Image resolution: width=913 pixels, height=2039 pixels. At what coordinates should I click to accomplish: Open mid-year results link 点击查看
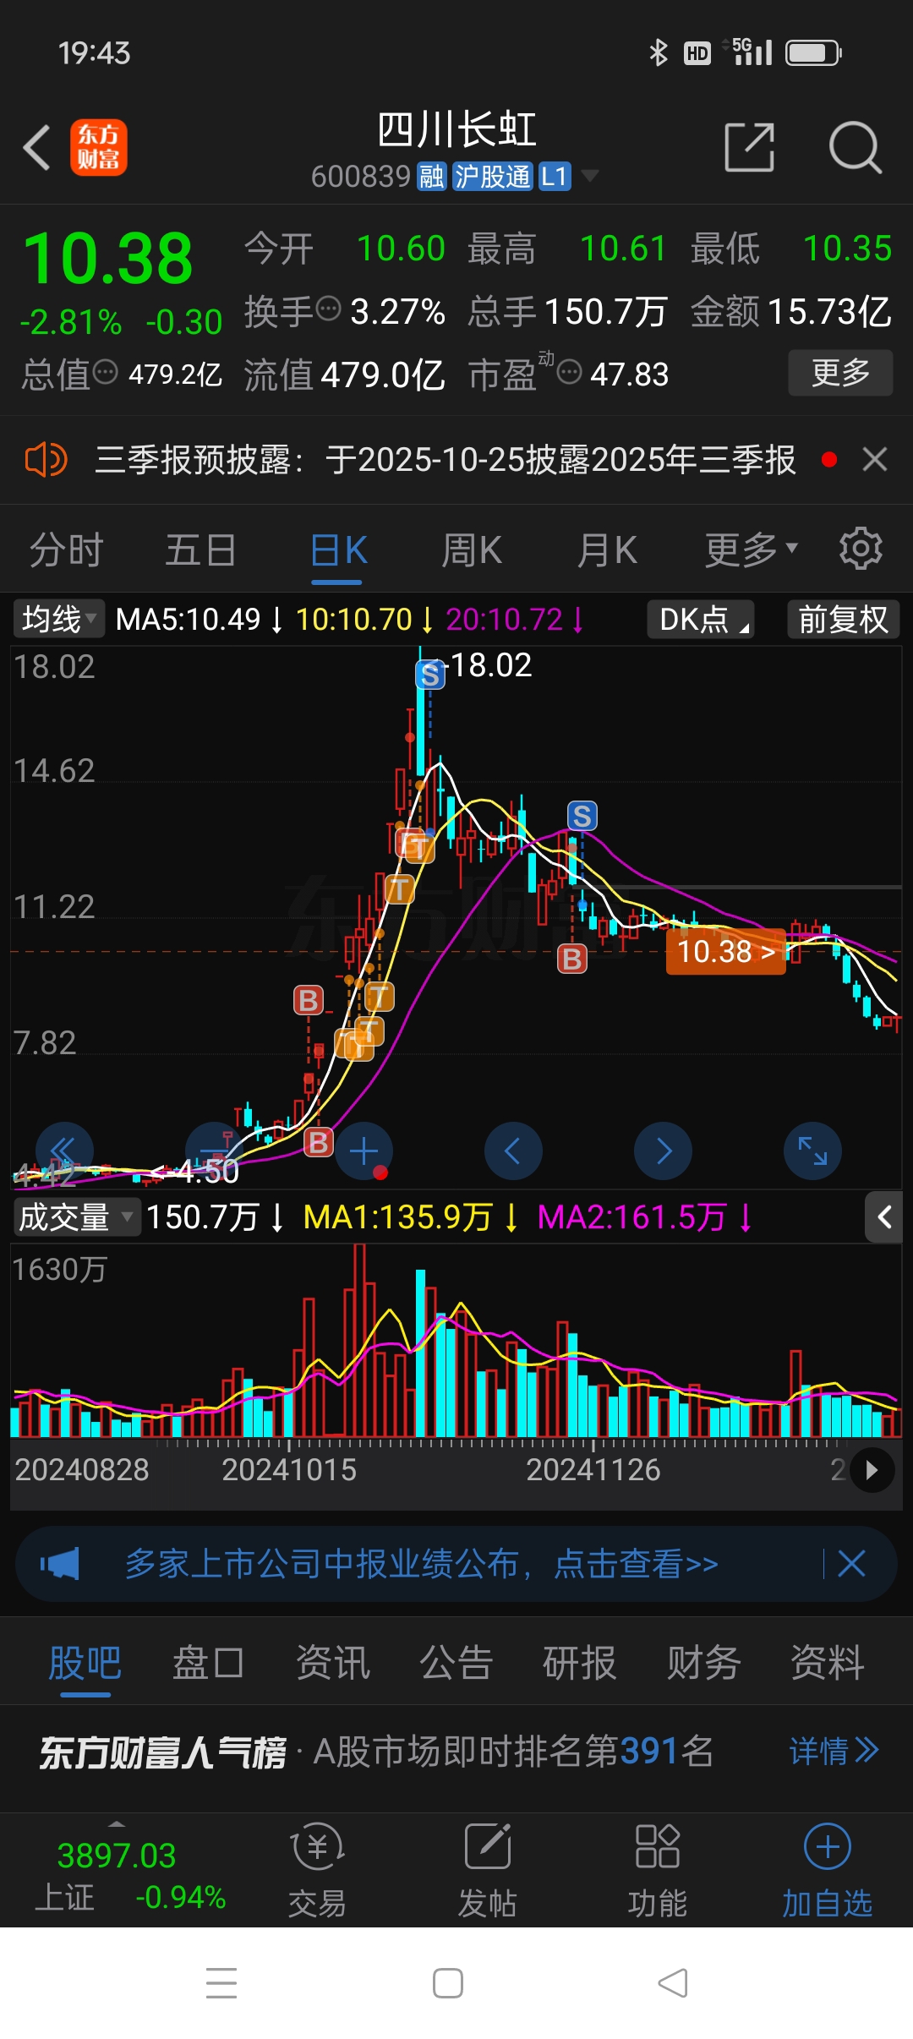pyautogui.click(x=636, y=1564)
